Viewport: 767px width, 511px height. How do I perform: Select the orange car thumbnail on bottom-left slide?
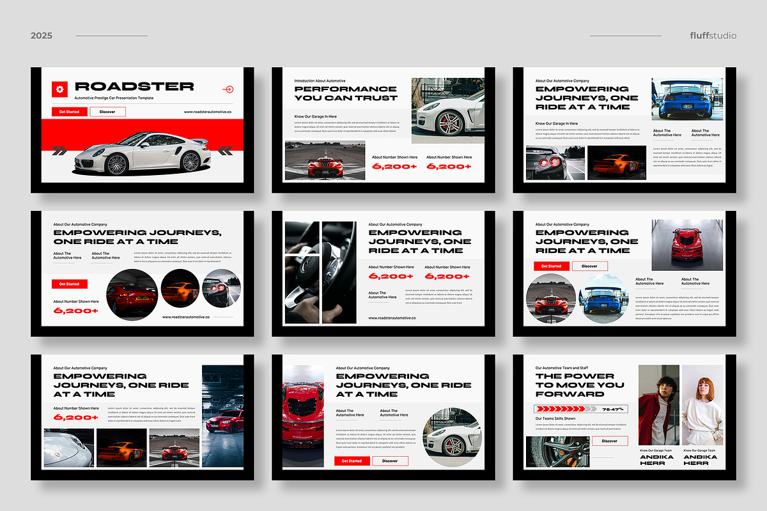pyautogui.click(x=121, y=447)
